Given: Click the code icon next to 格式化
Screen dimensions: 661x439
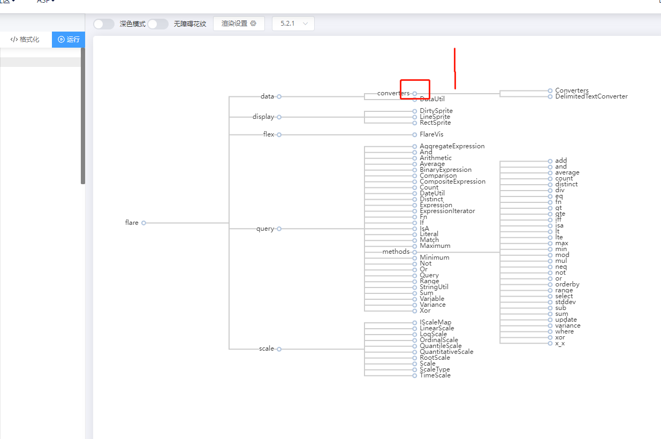Looking at the screenshot, I should 13,39.
